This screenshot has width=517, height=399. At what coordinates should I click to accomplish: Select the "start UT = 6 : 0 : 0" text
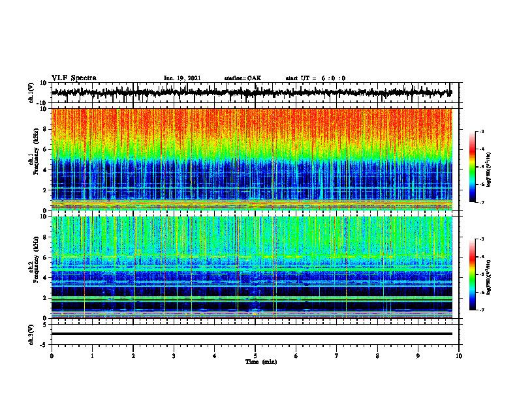pos(315,78)
